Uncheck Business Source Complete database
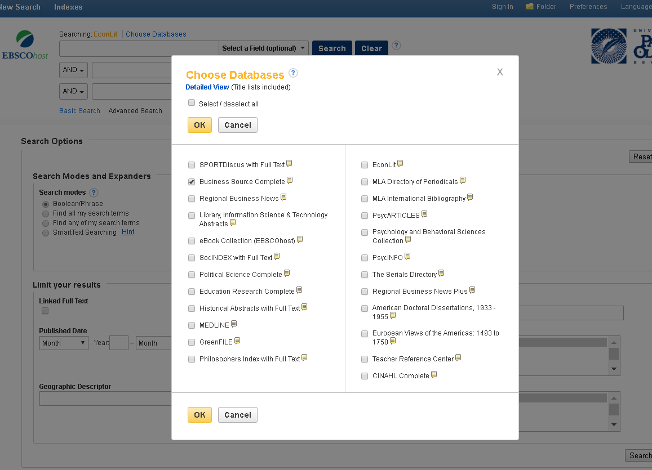652x470 pixels. click(192, 182)
